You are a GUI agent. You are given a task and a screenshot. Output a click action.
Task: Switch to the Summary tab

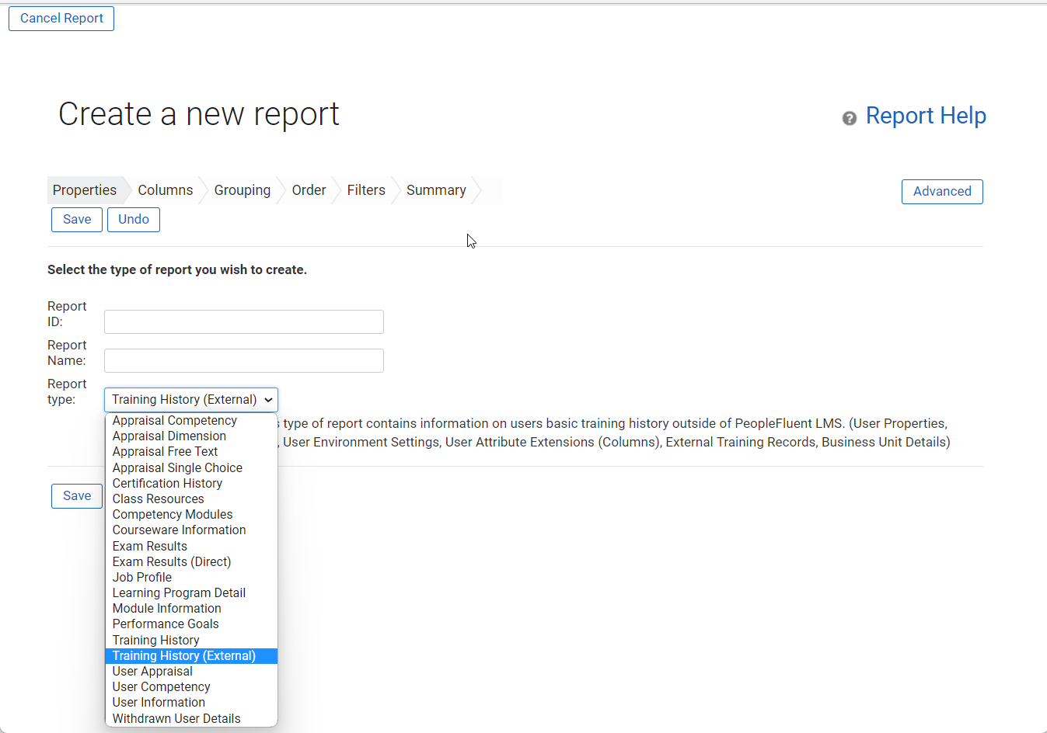pyautogui.click(x=436, y=190)
